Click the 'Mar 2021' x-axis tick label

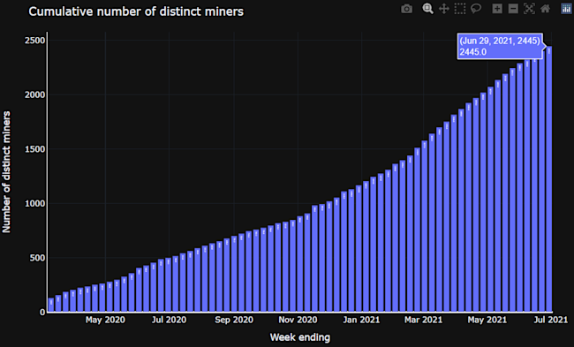point(423,320)
